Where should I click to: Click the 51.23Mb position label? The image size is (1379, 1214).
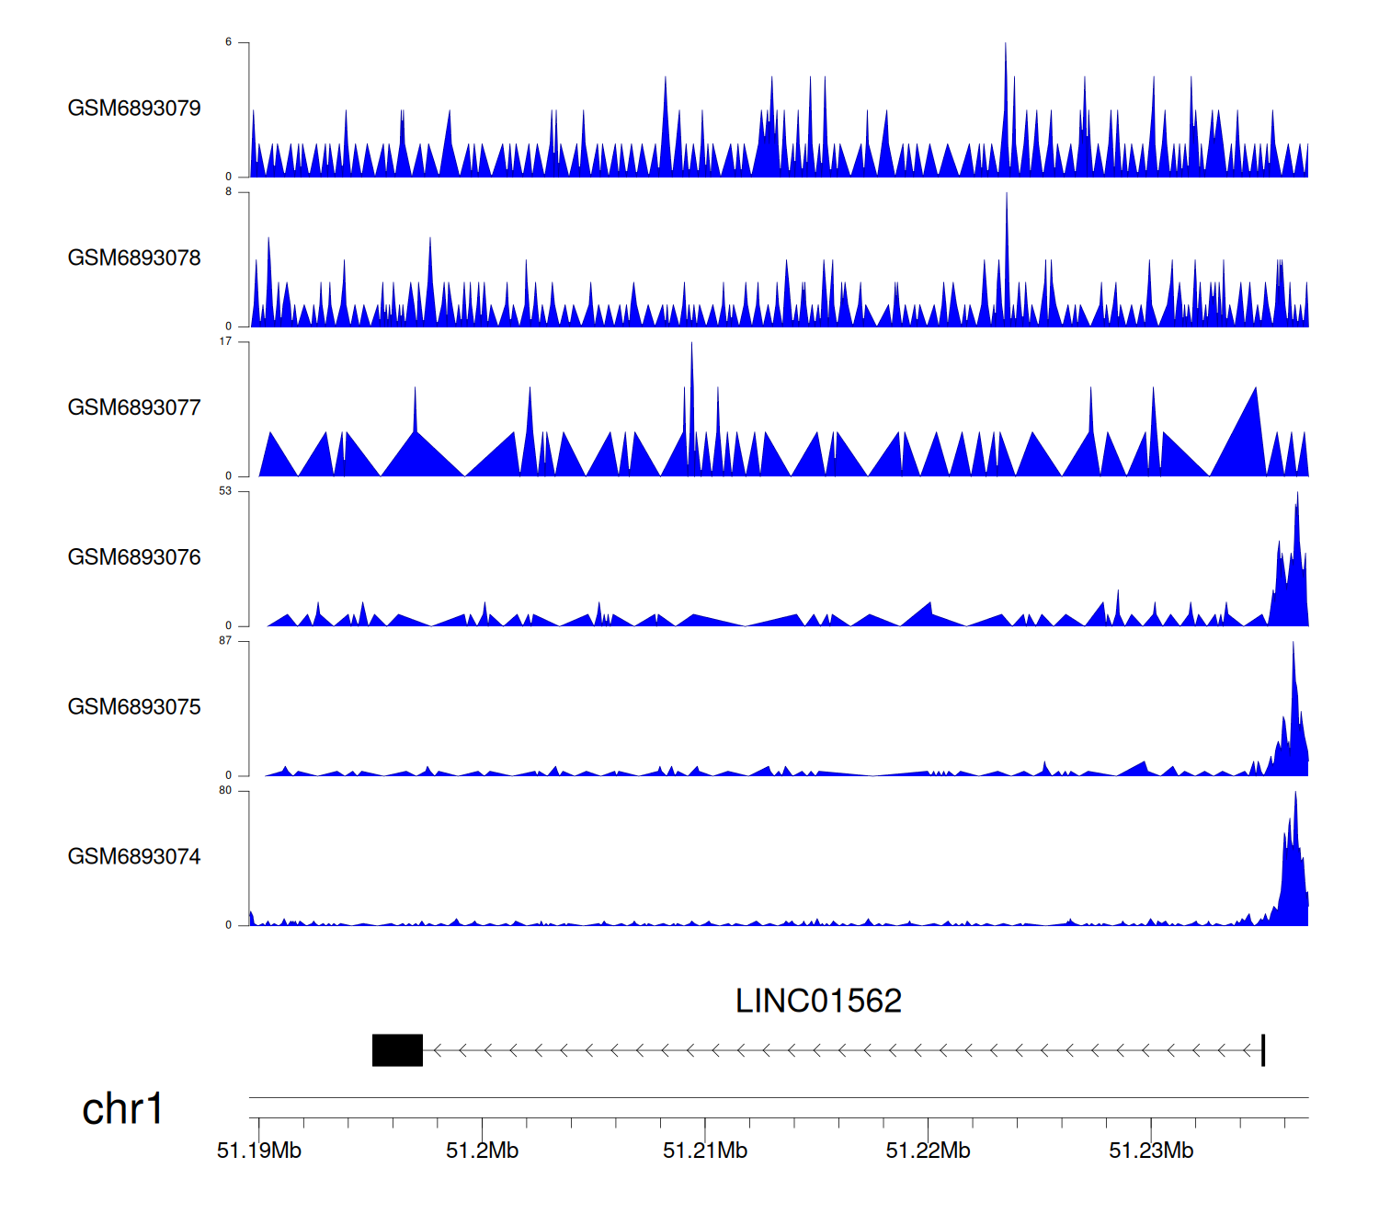1151,1151
